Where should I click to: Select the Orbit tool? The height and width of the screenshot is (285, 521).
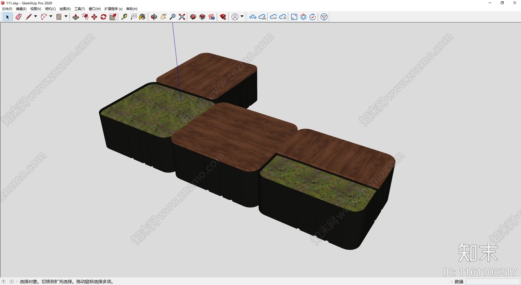(154, 17)
